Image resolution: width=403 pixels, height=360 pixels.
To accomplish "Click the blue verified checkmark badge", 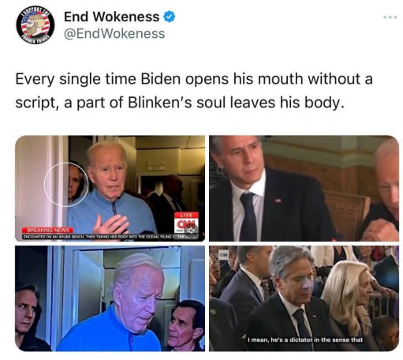I will tap(170, 17).
